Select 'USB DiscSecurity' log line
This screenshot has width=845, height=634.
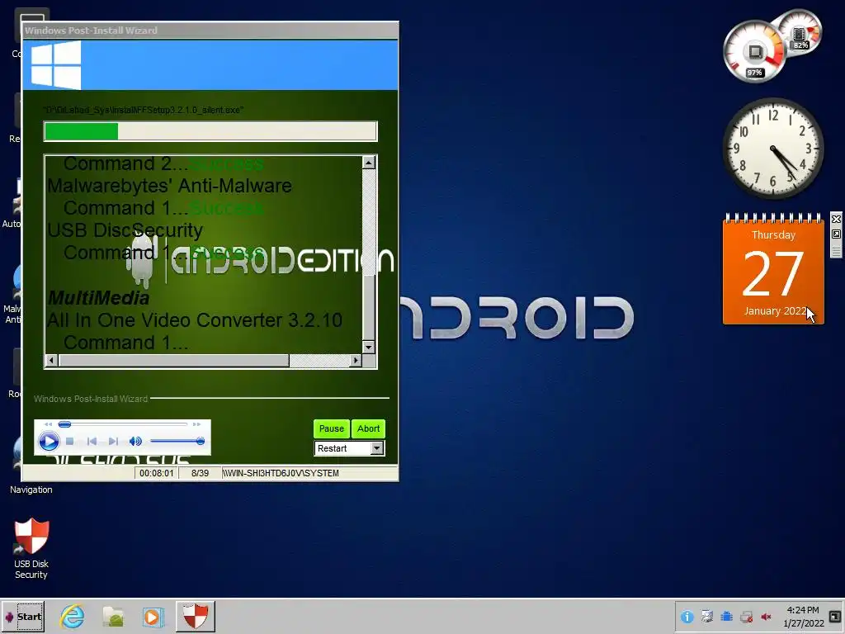click(125, 230)
